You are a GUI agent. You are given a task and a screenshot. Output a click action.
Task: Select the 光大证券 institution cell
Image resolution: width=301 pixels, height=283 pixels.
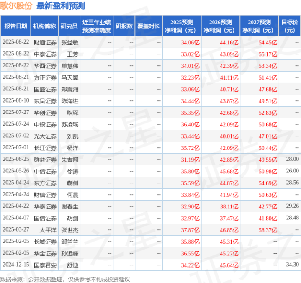45,136
